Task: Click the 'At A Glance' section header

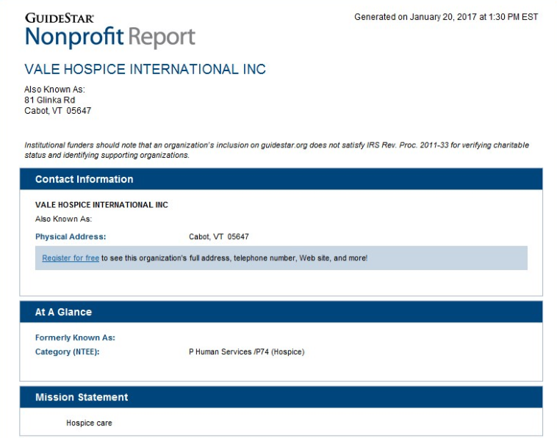Action: click(x=63, y=312)
